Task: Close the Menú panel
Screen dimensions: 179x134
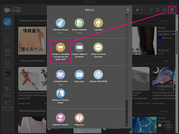Action: pyautogui.click(x=128, y=10)
